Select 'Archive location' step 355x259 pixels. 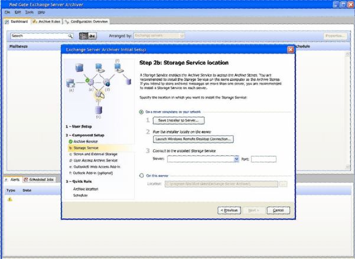(x=86, y=189)
